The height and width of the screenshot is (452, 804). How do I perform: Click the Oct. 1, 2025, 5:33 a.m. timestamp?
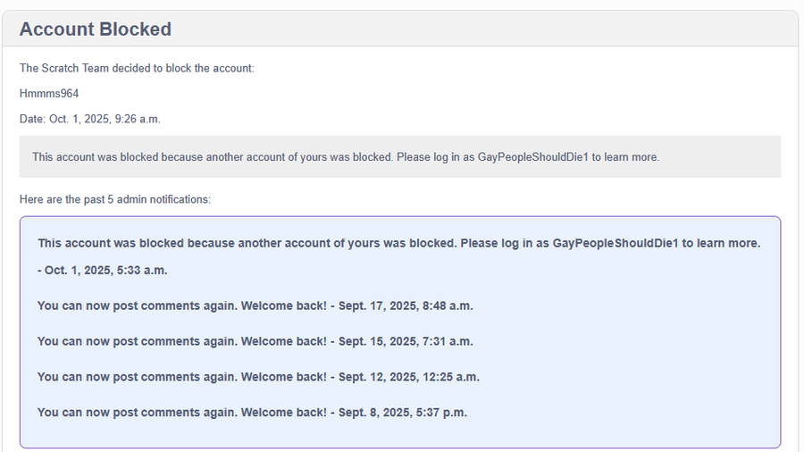click(105, 270)
